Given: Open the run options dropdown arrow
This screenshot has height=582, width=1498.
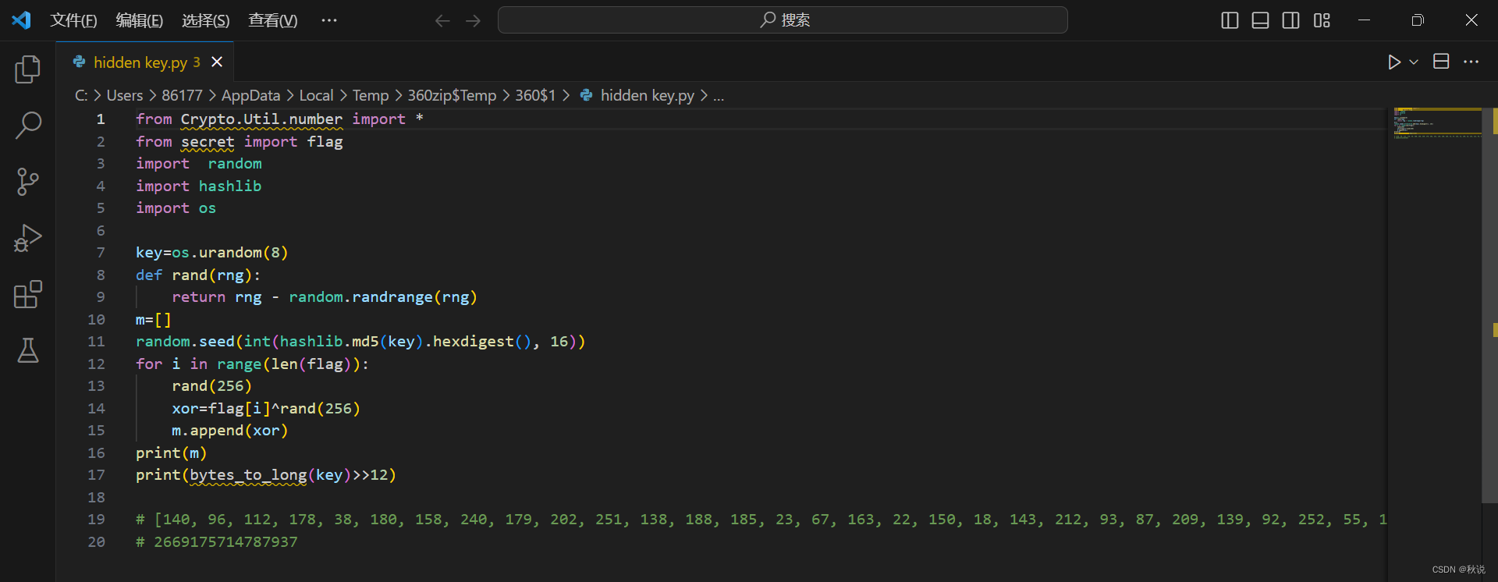Looking at the screenshot, I should 1414,62.
